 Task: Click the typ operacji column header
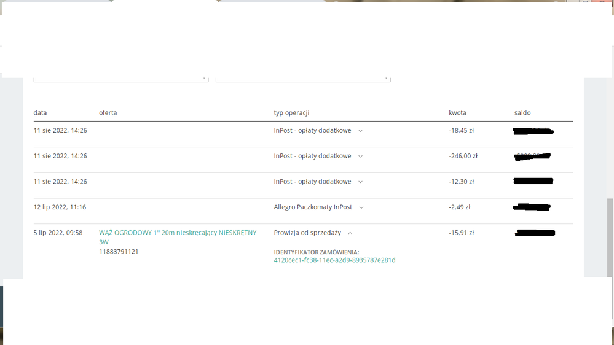pos(291,113)
